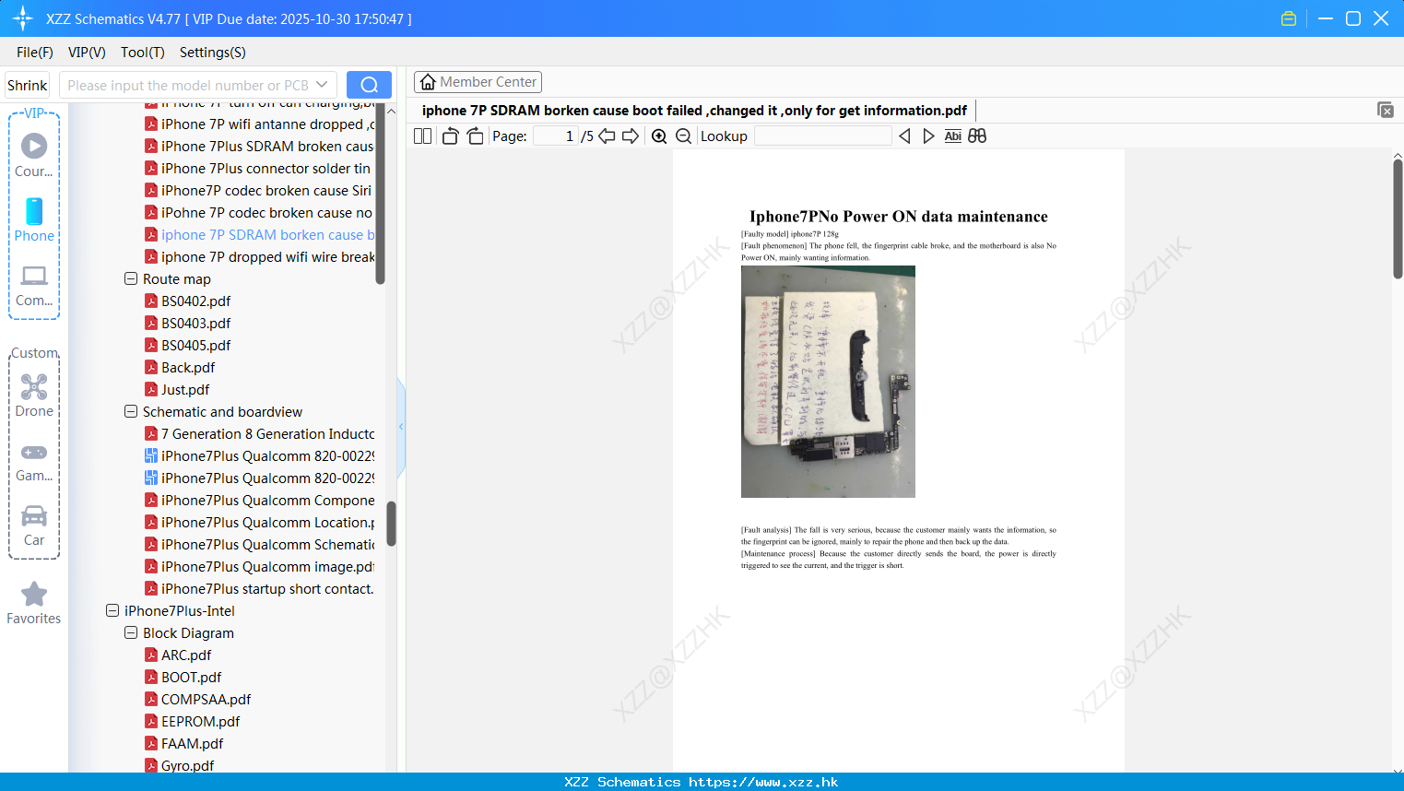
Task: Close the open PDF document tab
Action: coord(1385,110)
